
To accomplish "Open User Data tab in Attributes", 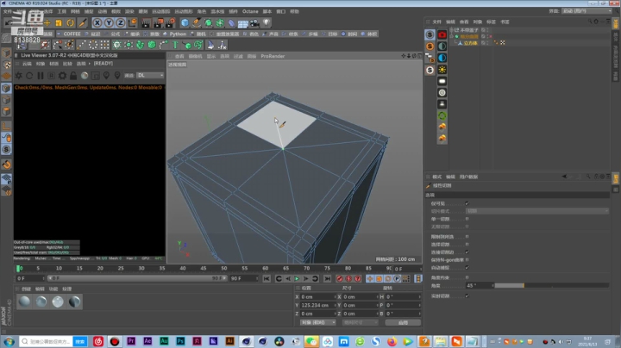I will pyautogui.click(x=468, y=177).
